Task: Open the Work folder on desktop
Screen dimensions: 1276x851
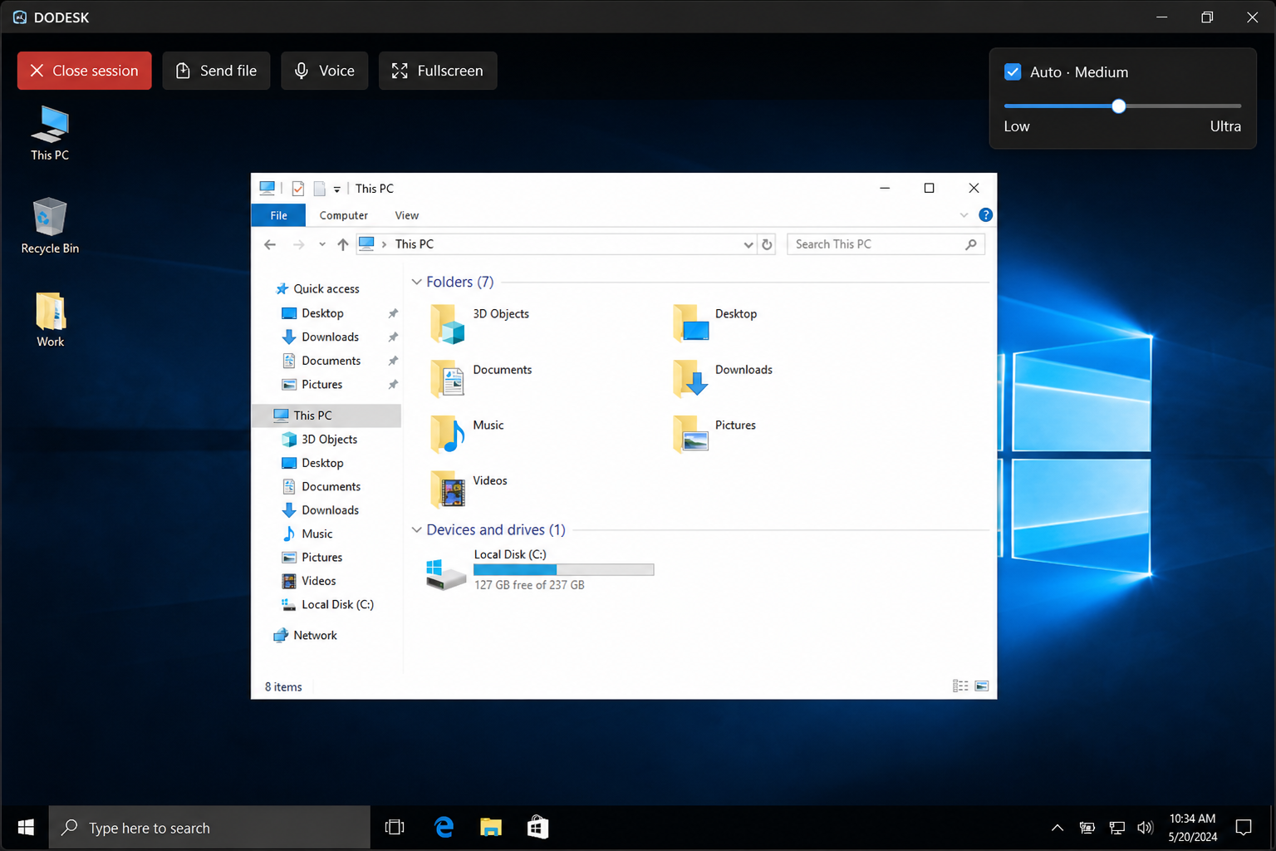Action: [50, 320]
